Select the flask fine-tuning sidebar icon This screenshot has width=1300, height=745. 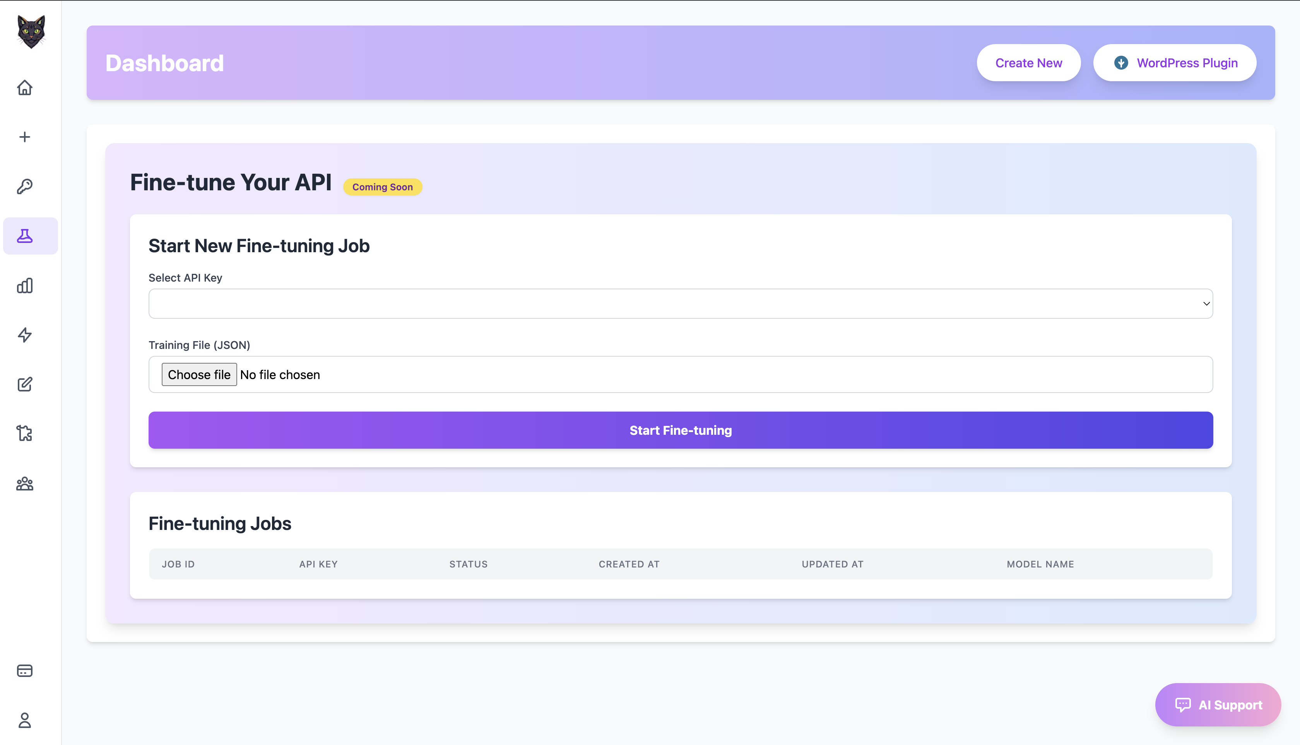24,236
